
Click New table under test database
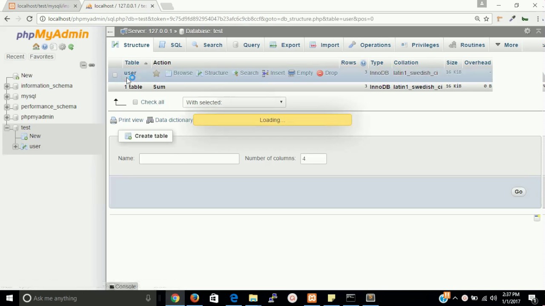point(35,136)
